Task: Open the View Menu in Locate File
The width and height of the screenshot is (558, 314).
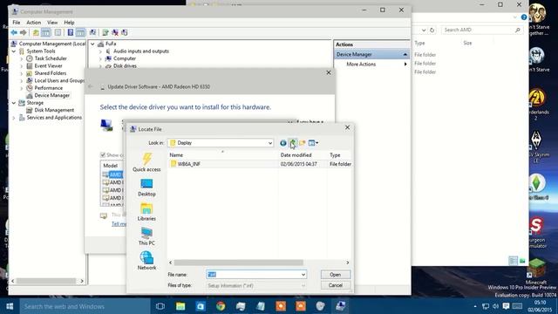Action: 313,143
